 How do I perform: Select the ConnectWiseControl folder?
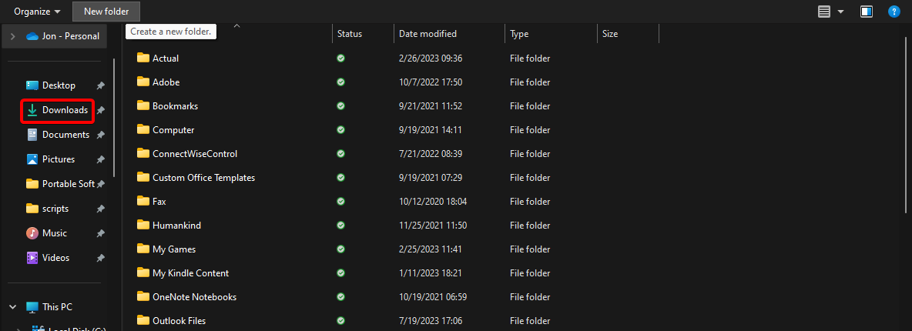(194, 154)
